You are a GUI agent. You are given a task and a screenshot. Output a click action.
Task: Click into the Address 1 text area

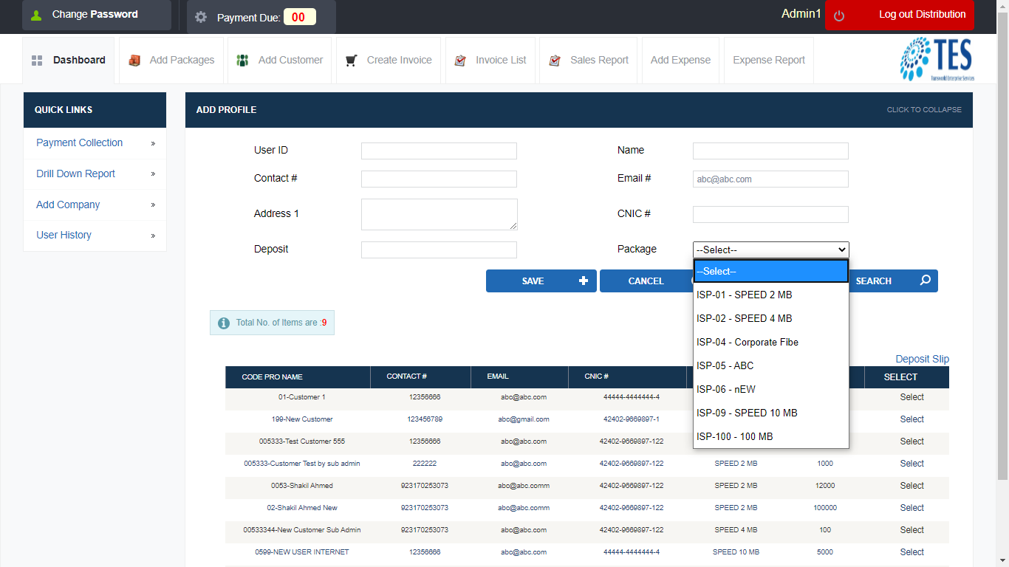(x=439, y=214)
